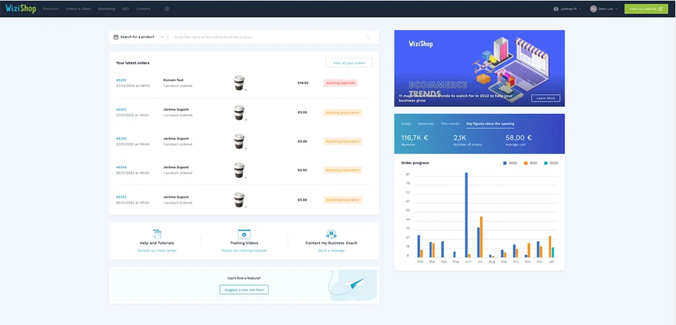
Task: Open the settings gear in the top bar
Action: tap(167, 9)
